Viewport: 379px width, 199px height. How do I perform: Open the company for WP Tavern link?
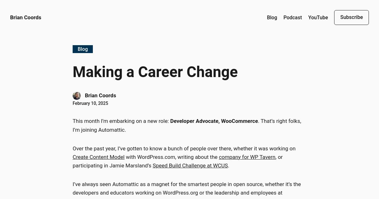click(247, 157)
